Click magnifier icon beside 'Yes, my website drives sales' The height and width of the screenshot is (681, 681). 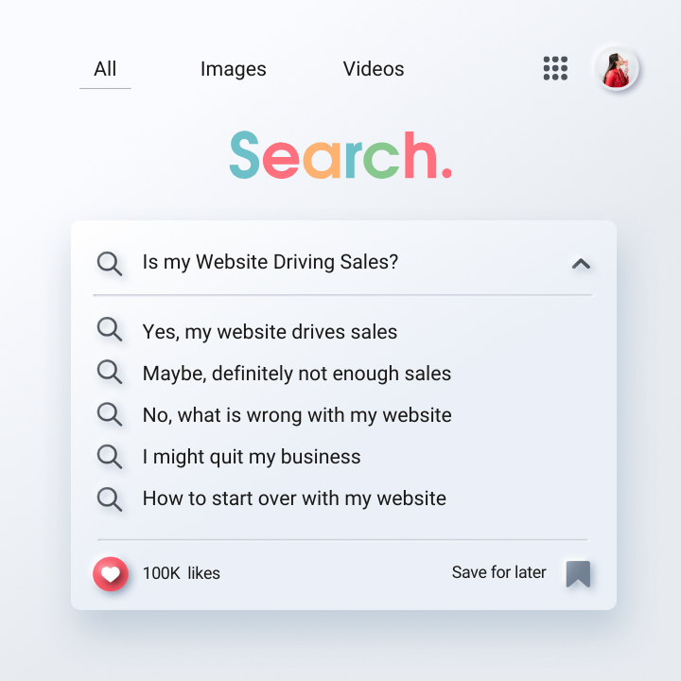click(110, 330)
